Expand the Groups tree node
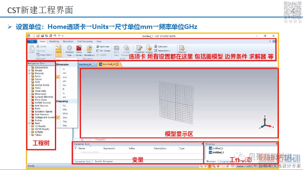303x170 pixels. tap(29, 70)
